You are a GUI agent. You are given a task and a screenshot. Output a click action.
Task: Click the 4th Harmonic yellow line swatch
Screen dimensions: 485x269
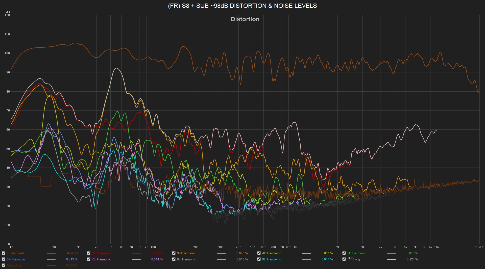click(306, 253)
